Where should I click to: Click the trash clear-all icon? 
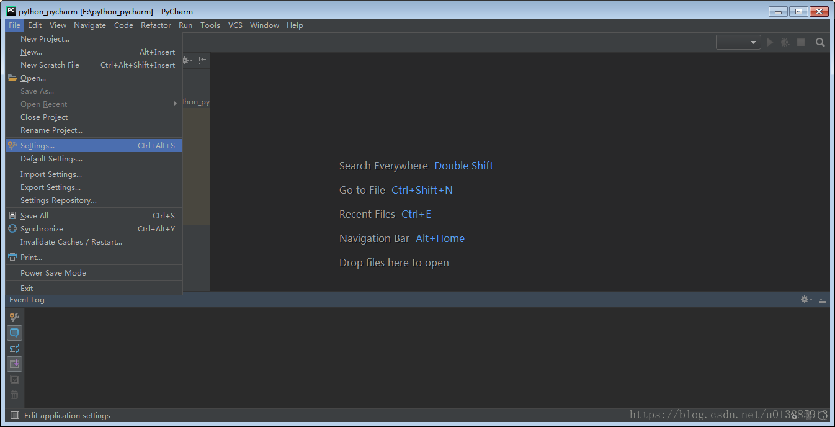[14, 395]
